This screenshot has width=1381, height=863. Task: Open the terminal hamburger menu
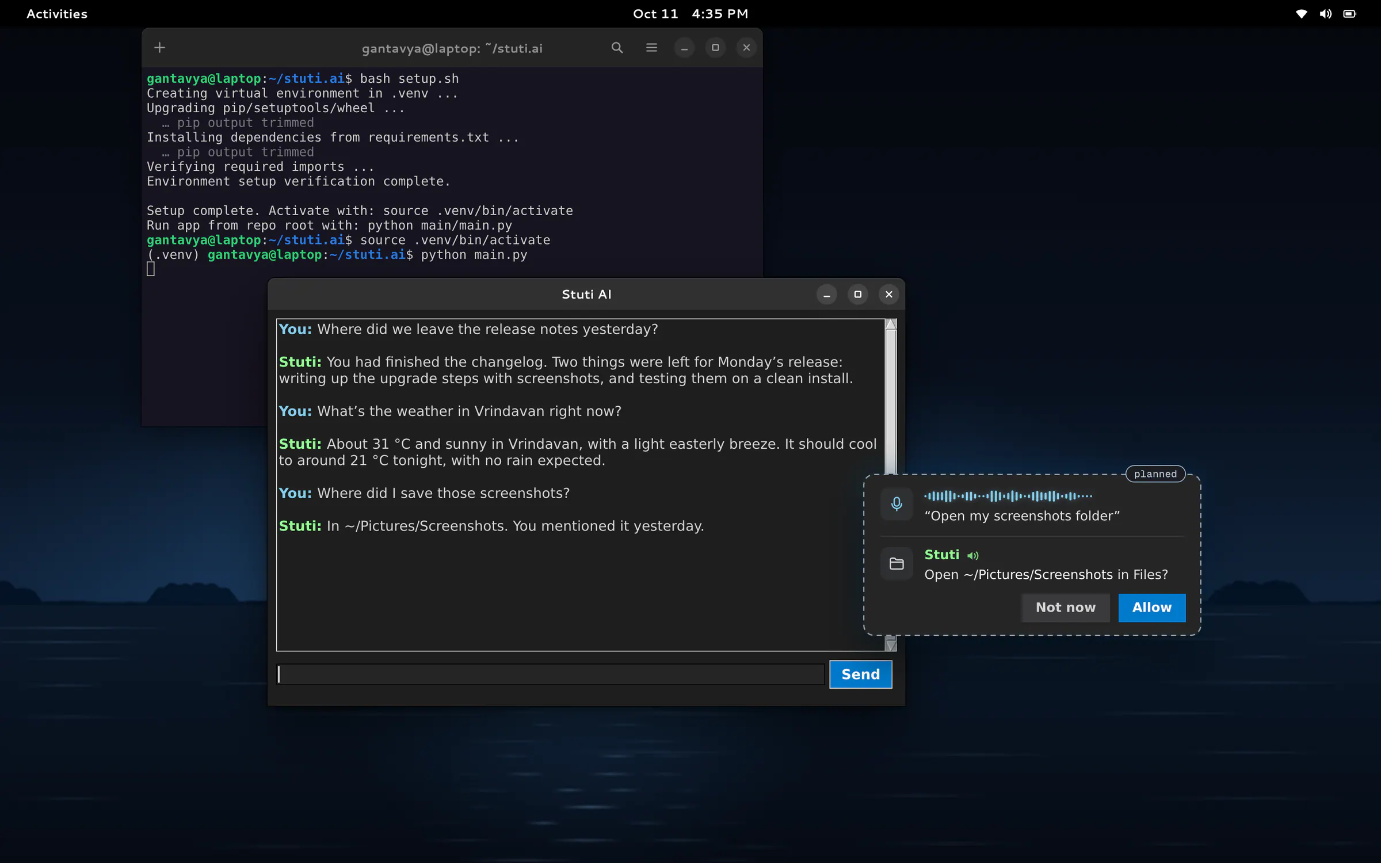click(x=651, y=48)
